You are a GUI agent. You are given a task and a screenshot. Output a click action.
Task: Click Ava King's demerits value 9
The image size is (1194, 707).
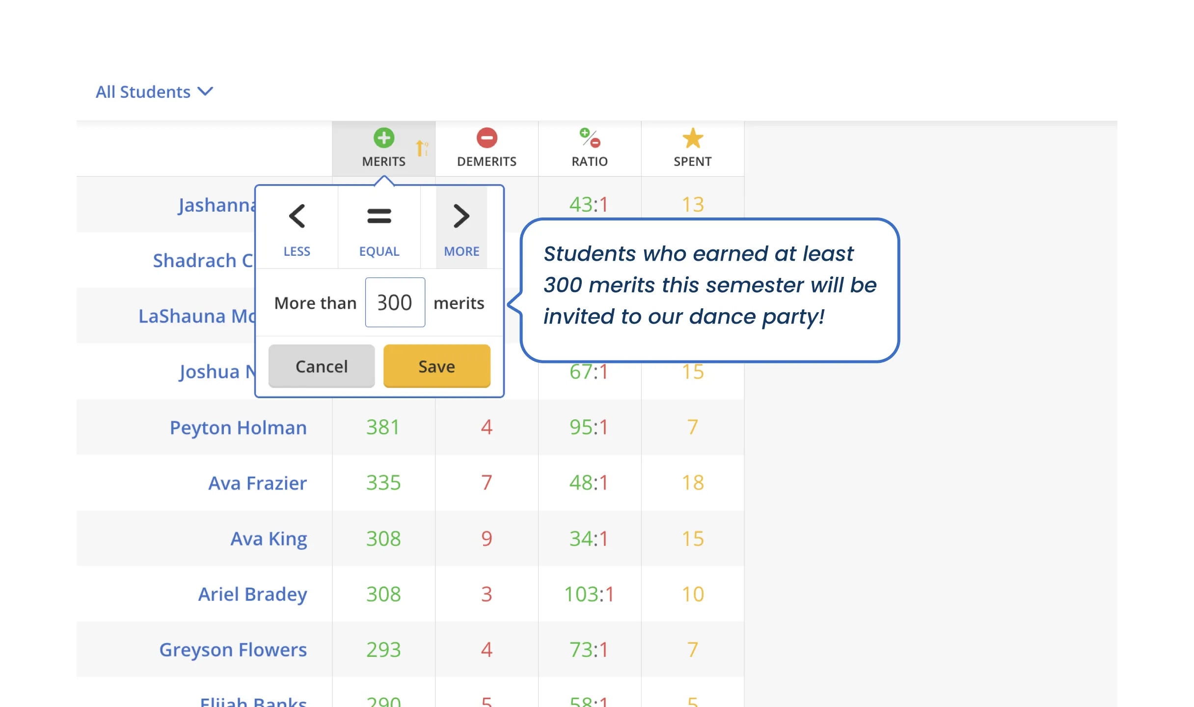(487, 539)
